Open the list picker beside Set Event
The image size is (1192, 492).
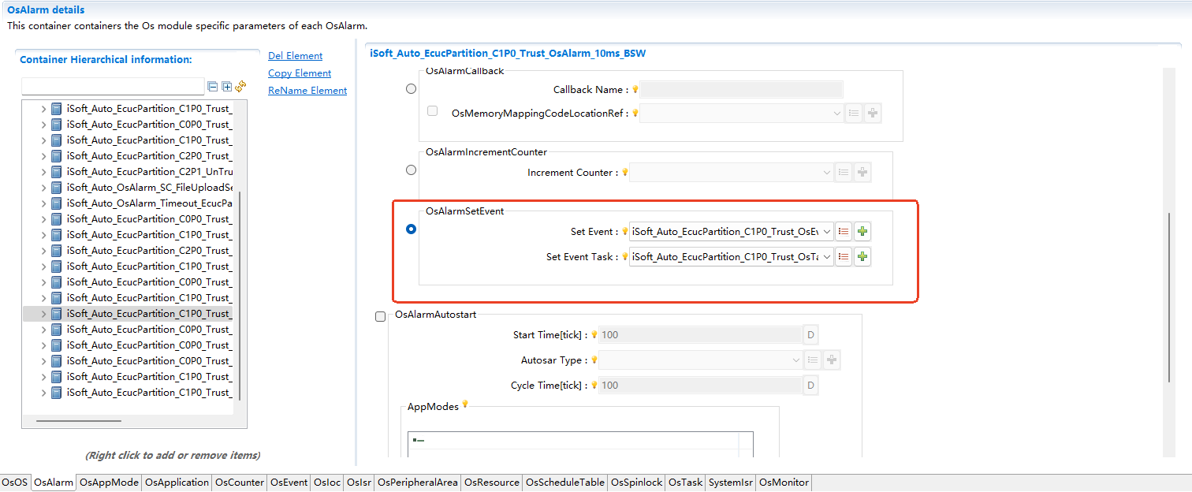844,232
